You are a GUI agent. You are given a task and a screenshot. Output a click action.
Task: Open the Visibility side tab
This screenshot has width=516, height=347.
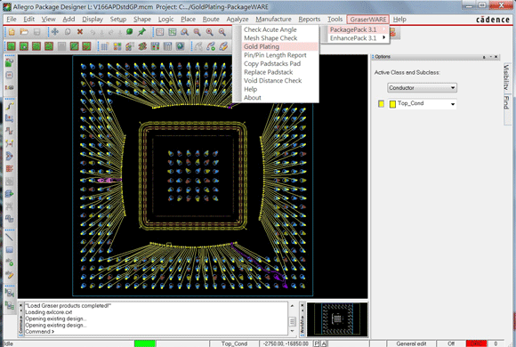coord(507,77)
